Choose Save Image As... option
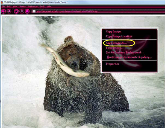The height and width of the screenshot is (128, 165). pos(116,43)
